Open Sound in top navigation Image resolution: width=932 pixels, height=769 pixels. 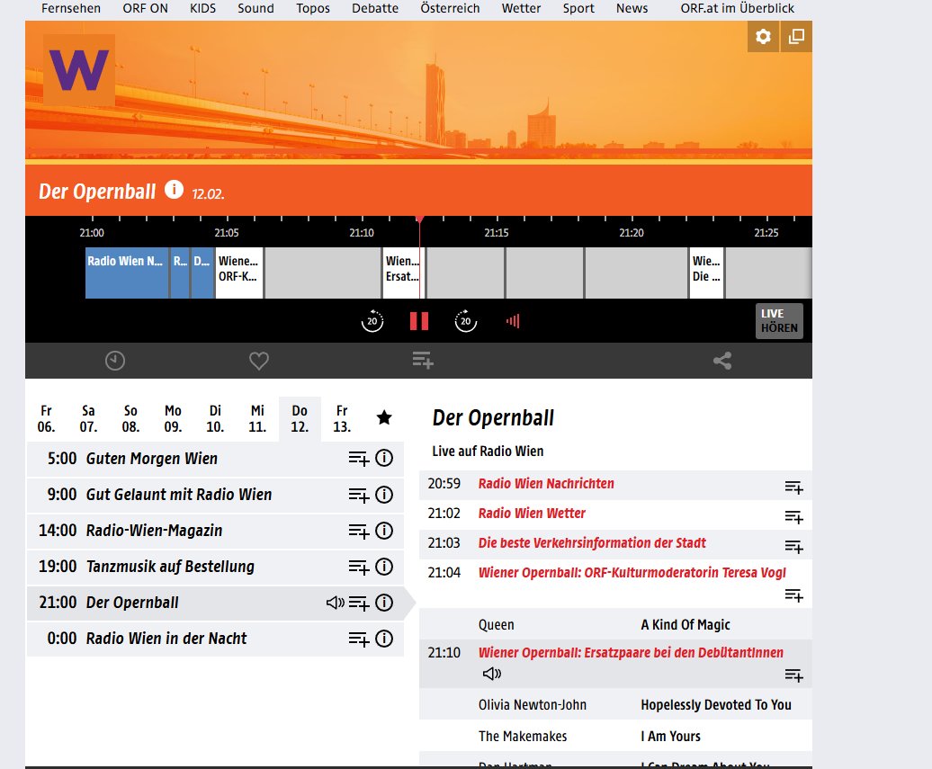coord(255,8)
